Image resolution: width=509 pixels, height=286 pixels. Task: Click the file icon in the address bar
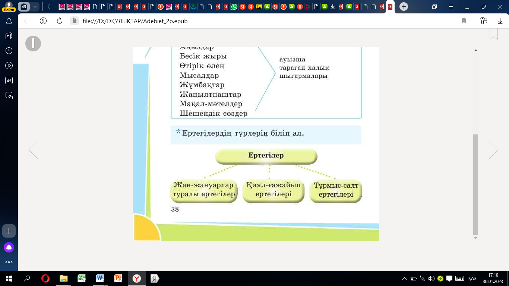75,21
